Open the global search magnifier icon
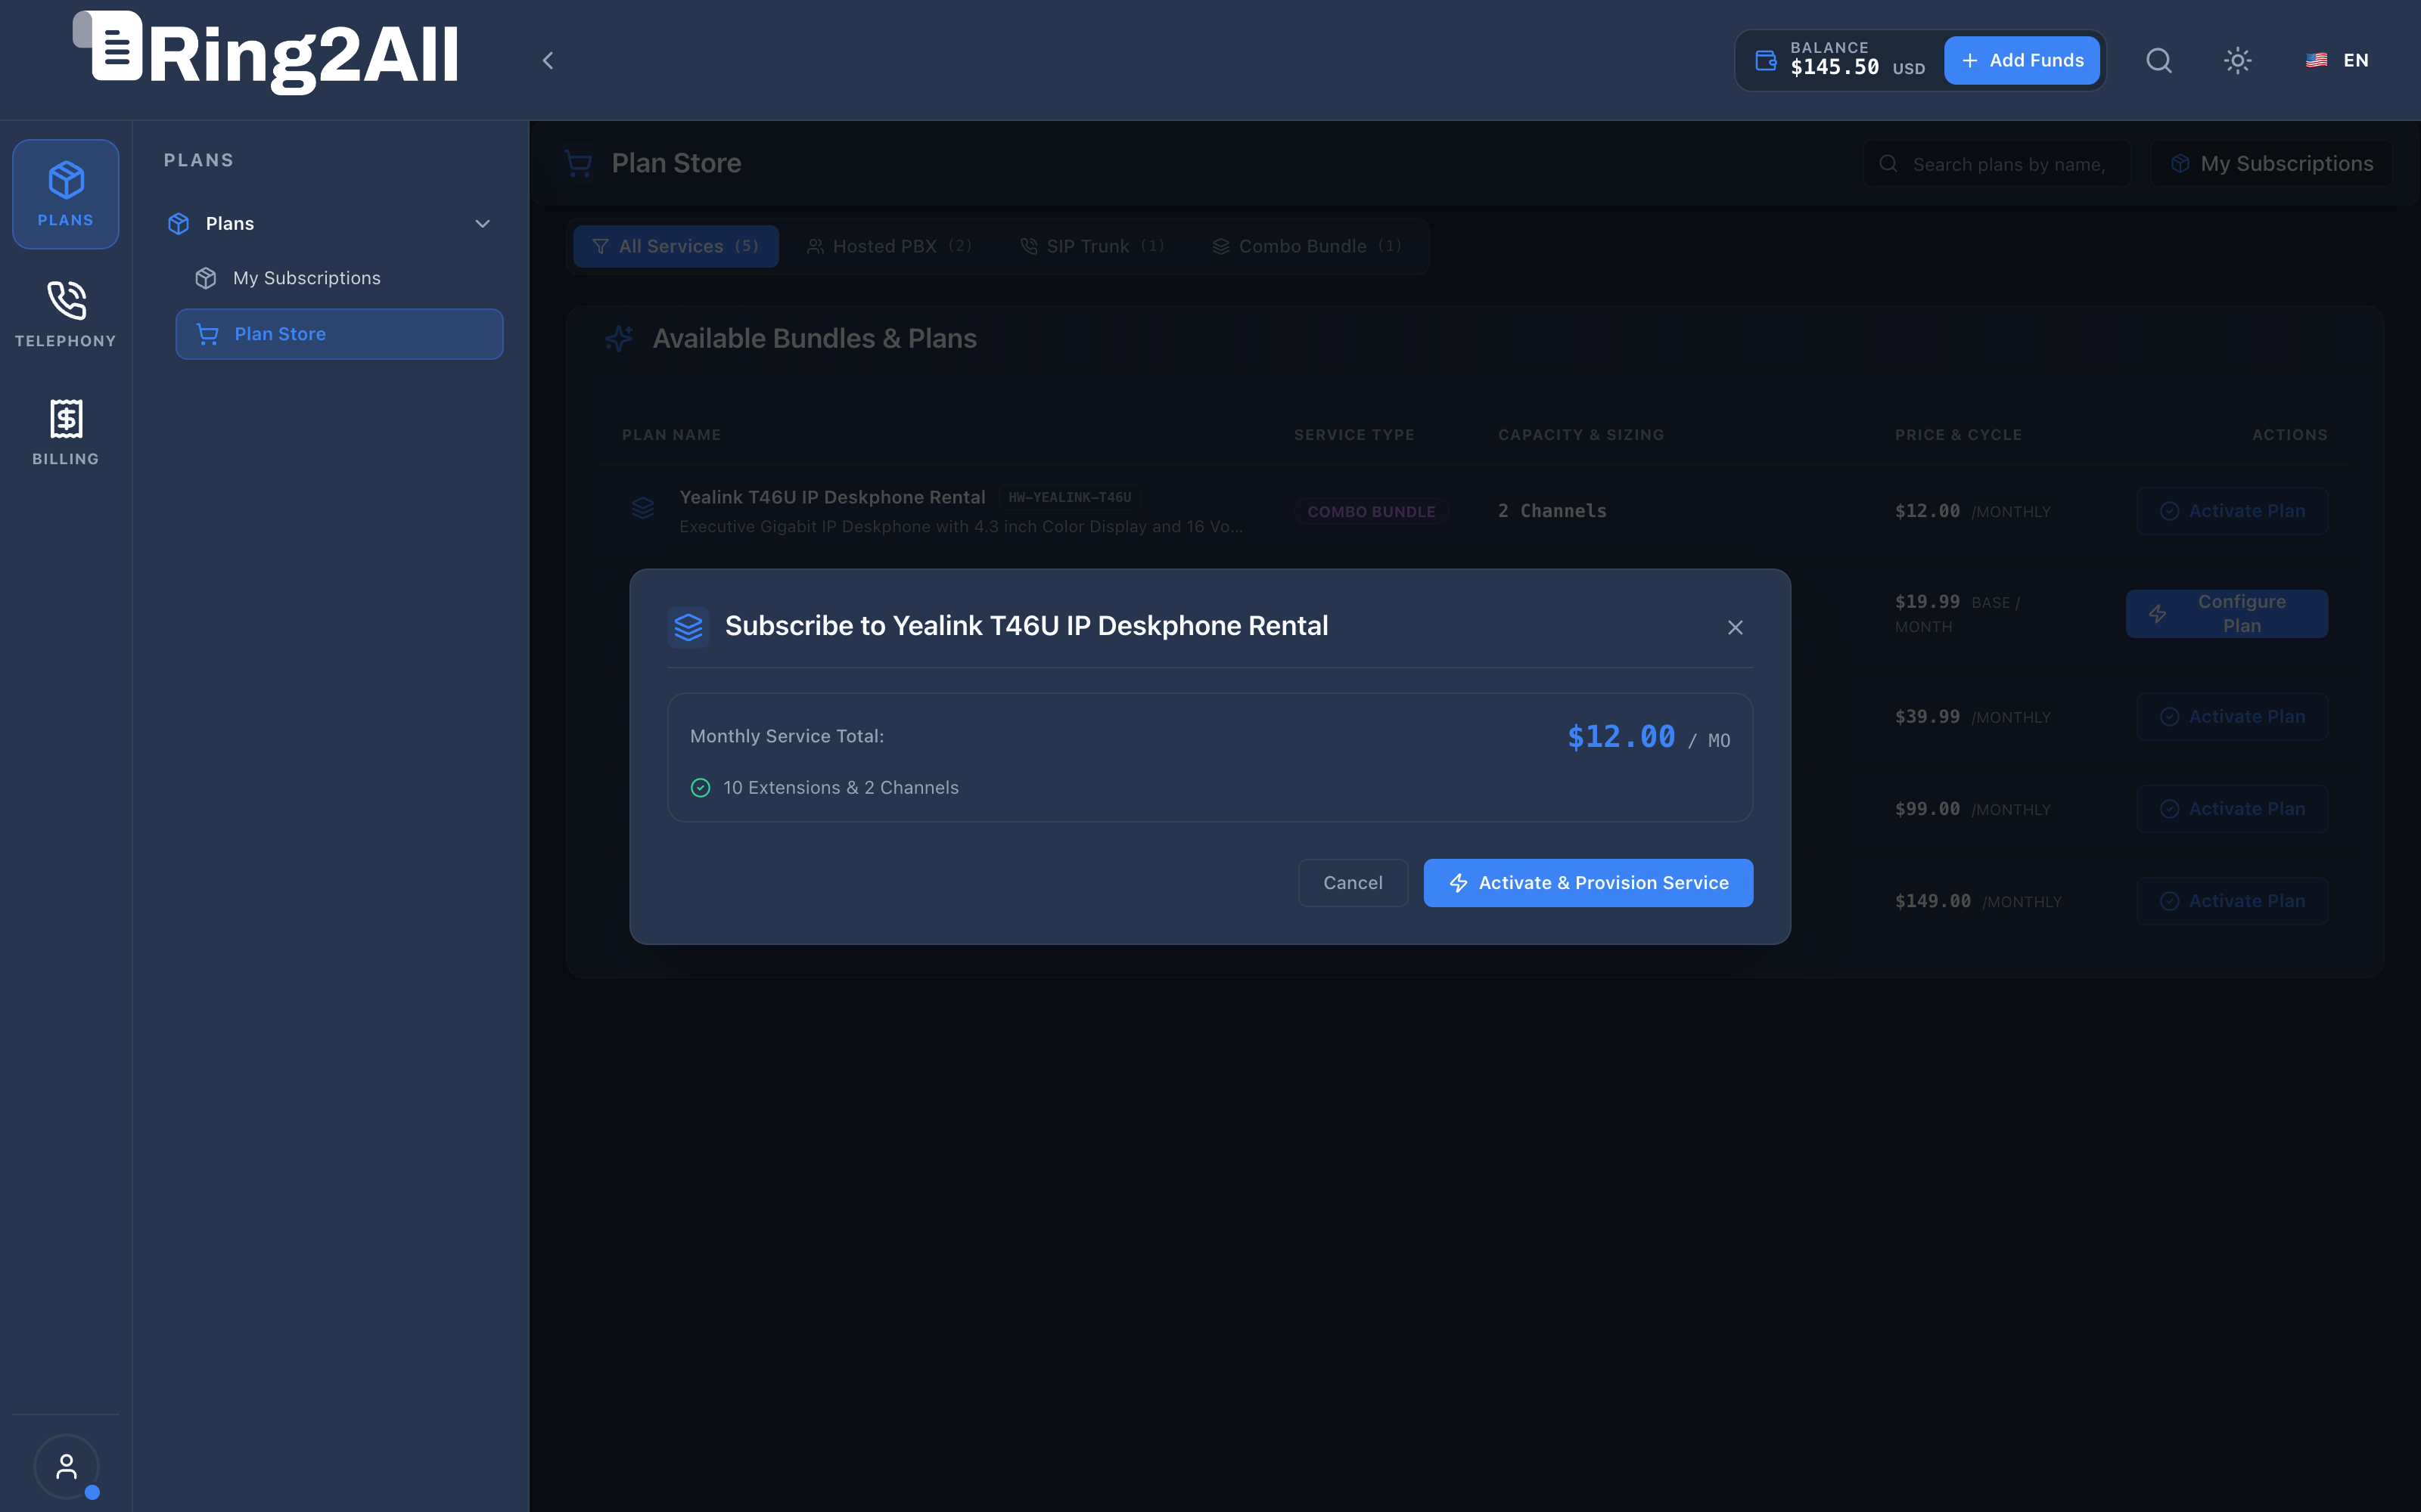2421x1512 pixels. tap(2159, 61)
